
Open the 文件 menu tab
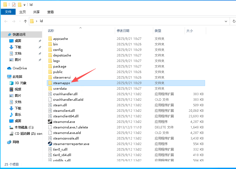coord(8,12)
